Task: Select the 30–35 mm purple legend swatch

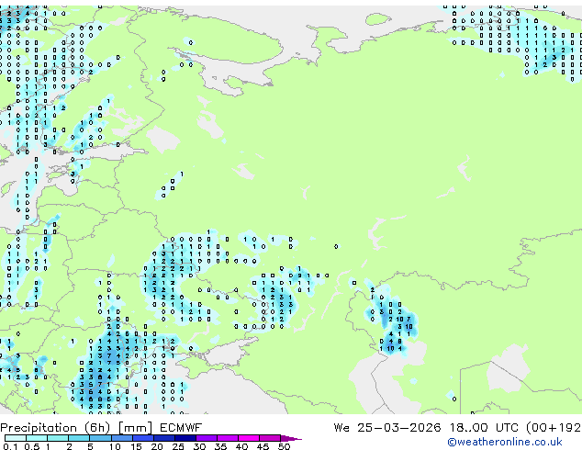Action: point(207,438)
